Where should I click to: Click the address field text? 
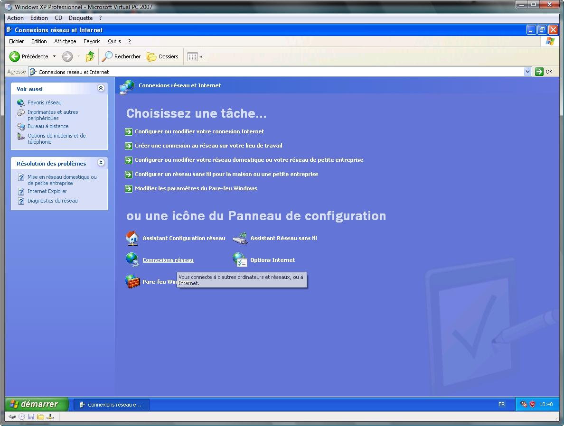click(74, 72)
